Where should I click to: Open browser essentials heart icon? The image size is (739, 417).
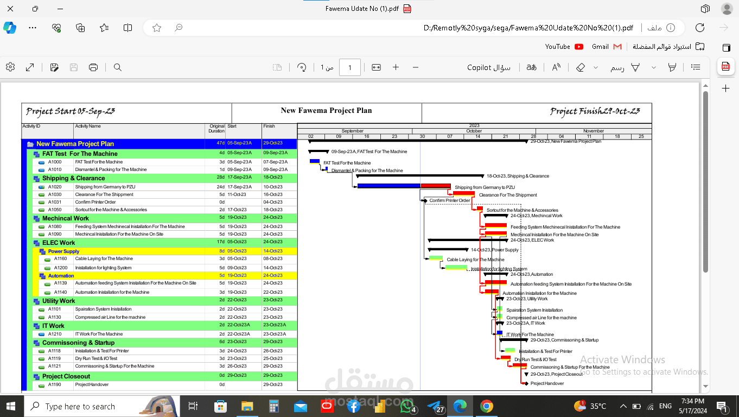point(56,28)
